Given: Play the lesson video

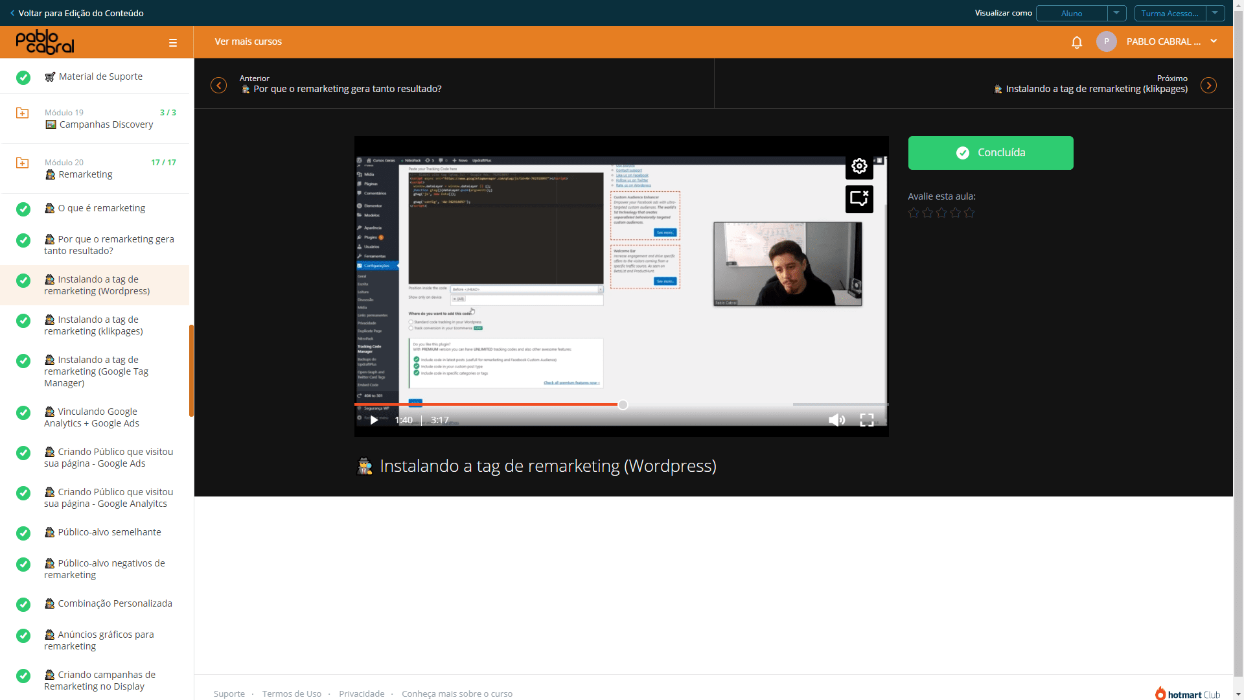Looking at the screenshot, I should 374,420.
